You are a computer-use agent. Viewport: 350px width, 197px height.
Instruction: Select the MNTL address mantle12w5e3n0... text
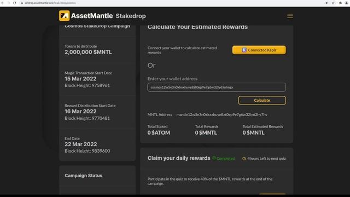tap(221, 114)
